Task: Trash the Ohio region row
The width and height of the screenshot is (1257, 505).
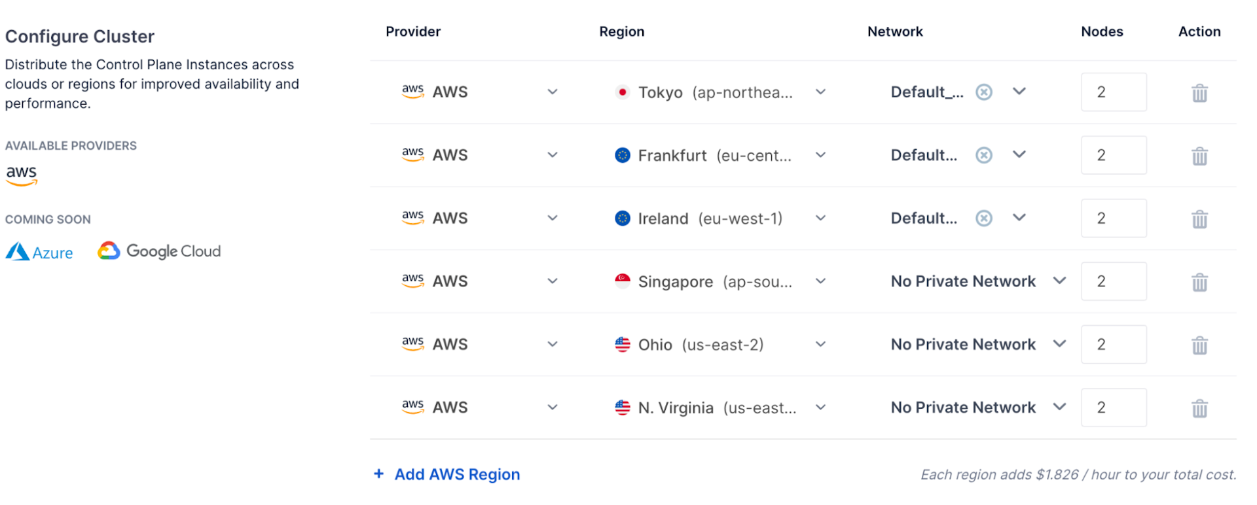Action: click(1199, 345)
